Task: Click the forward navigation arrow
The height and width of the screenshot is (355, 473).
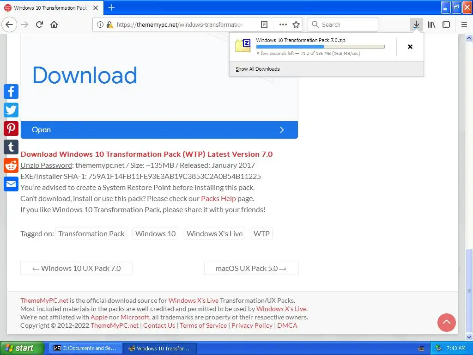Action: tap(25, 24)
